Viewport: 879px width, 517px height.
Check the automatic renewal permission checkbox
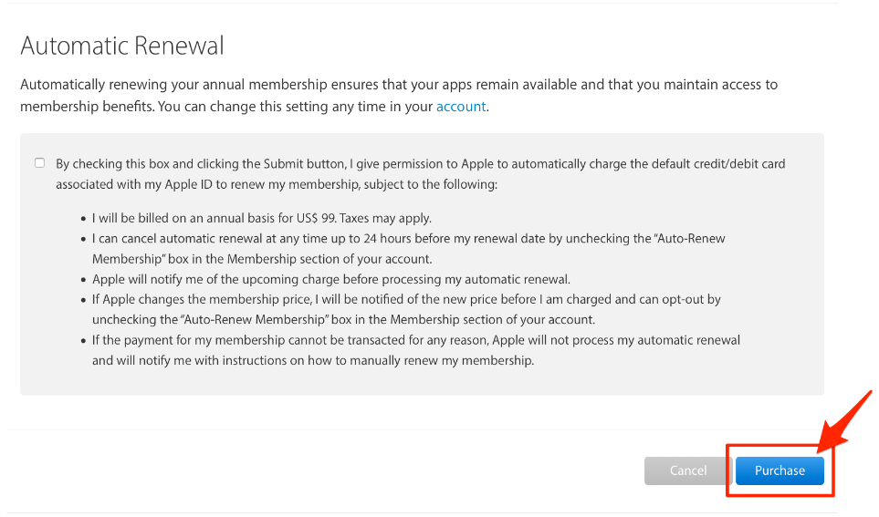pos(40,163)
